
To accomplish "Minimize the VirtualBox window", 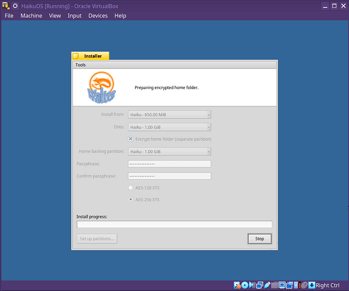I will (x=325, y=6).
